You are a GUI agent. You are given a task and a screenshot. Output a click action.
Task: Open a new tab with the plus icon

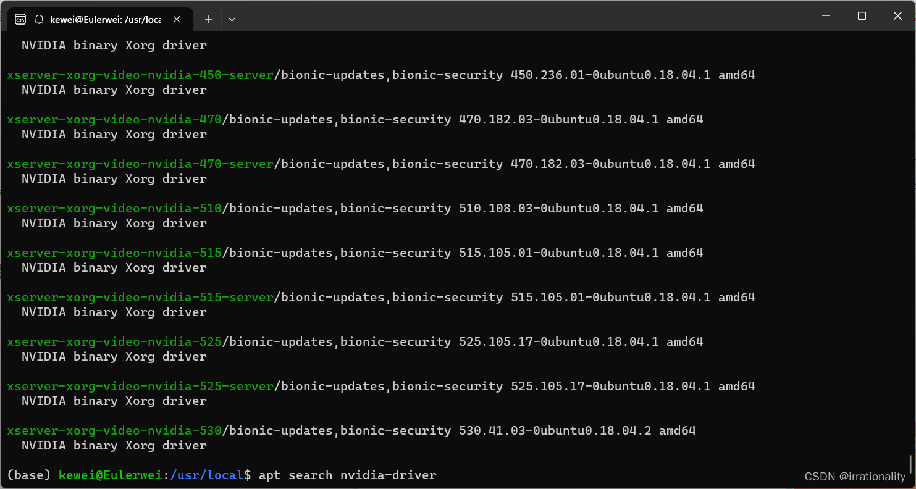(208, 19)
